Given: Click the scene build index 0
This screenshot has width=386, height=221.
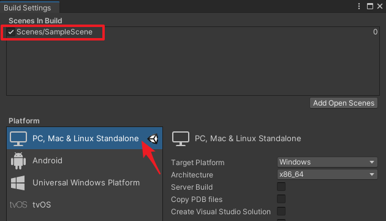Looking at the screenshot, I should 375,32.
